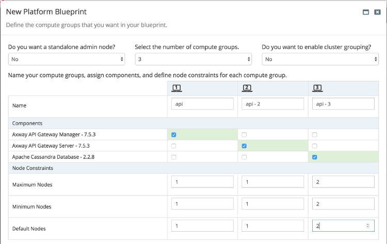Click compute group 2 laptop icon
Screen dimensions: 387x244
247,88
